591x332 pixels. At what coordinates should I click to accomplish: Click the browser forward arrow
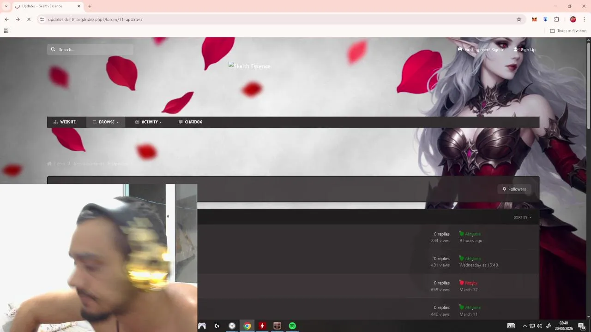18,19
